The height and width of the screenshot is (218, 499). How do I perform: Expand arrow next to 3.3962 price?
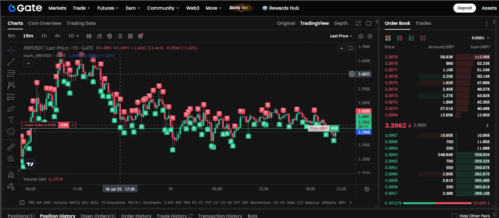pos(487,125)
